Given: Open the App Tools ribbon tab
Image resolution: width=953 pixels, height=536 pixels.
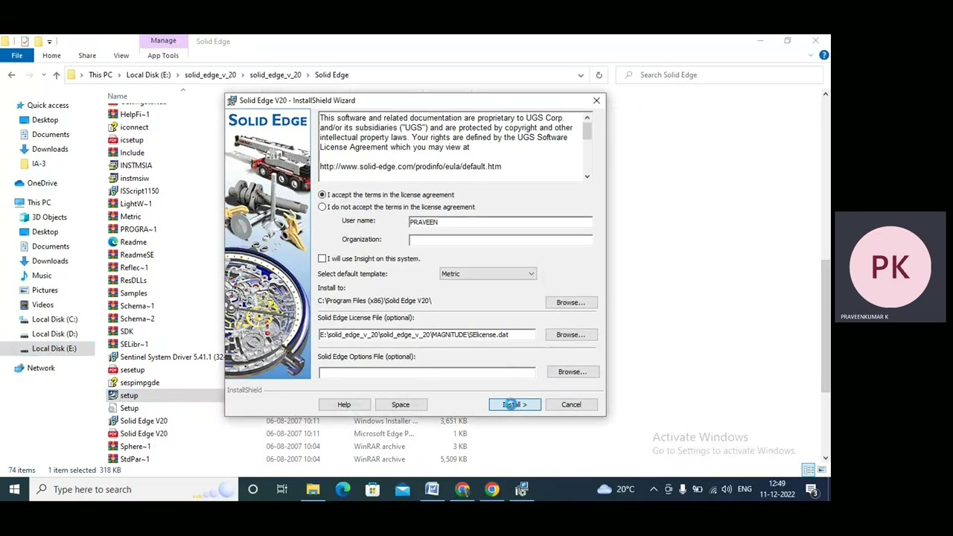Looking at the screenshot, I should tap(163, 55).
